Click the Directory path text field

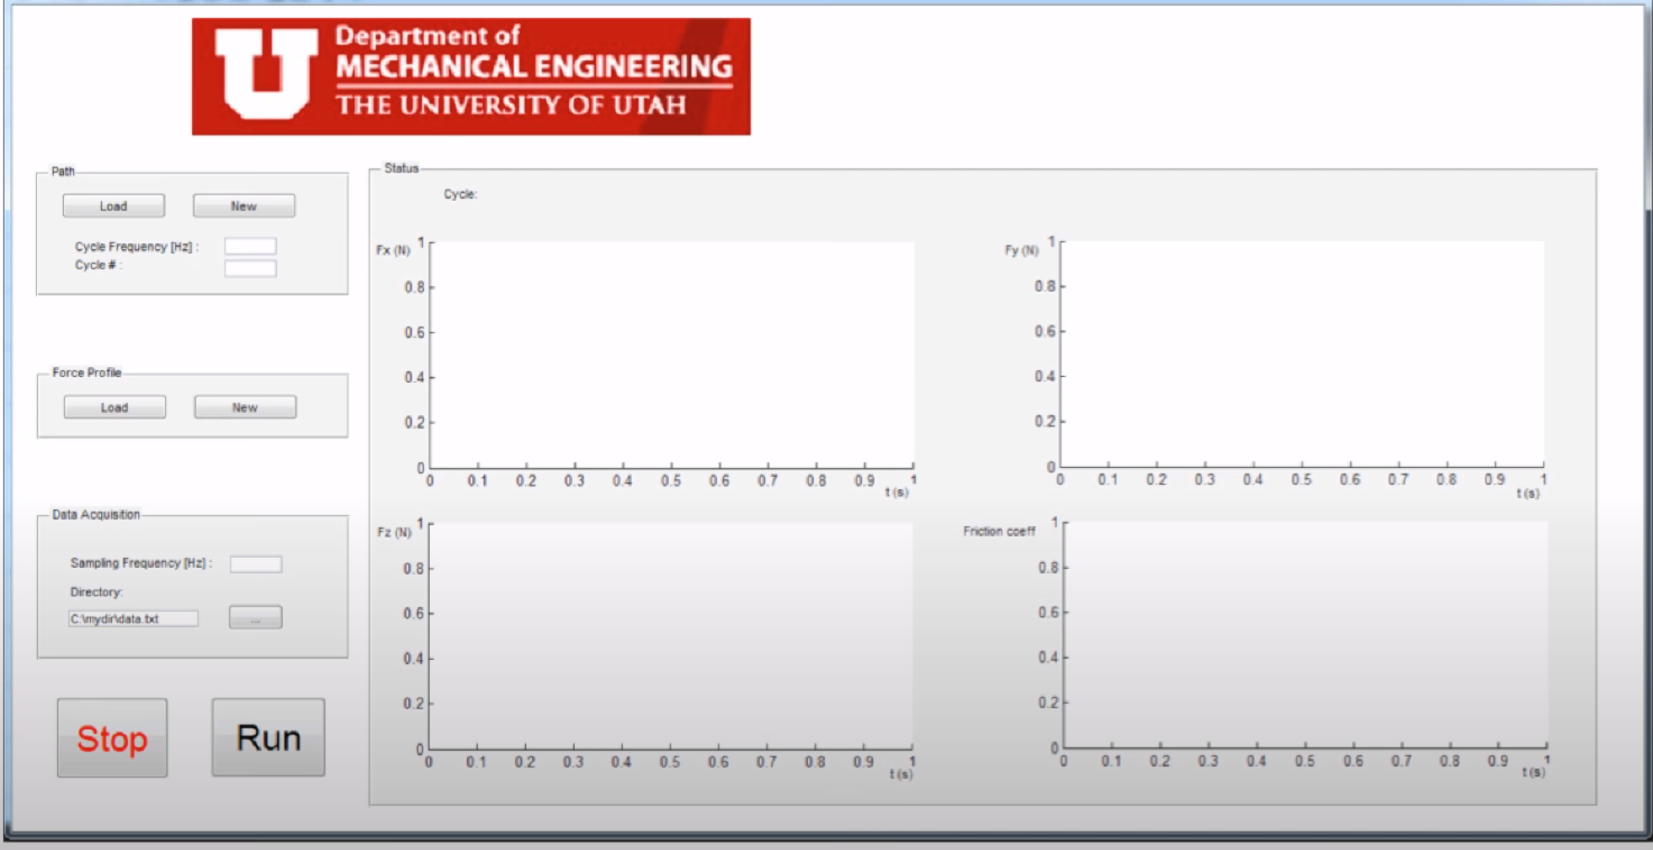[x=133, y=619]
